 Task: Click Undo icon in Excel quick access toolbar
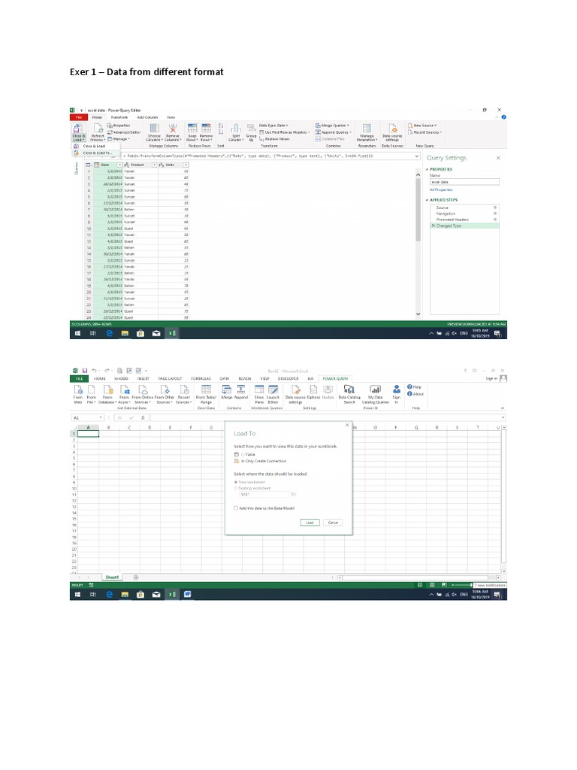point(95,371)
